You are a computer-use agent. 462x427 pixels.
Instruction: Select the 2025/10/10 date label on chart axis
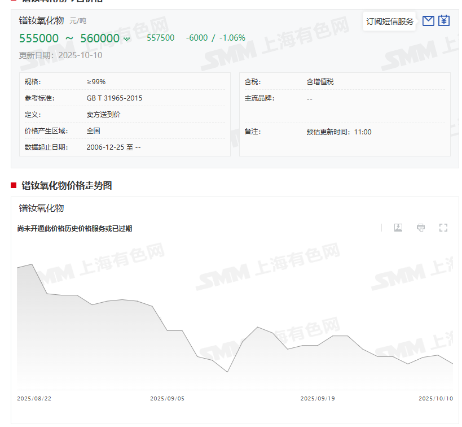tap(435, 399)
